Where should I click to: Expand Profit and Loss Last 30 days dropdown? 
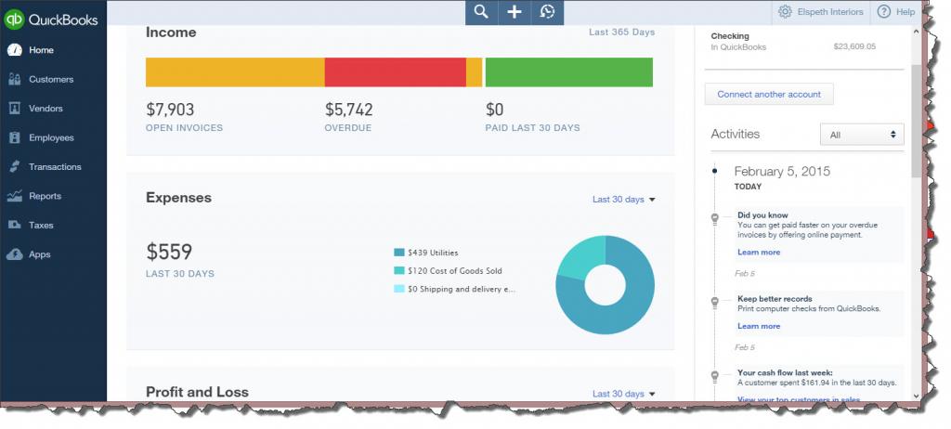tap(623, 394)
